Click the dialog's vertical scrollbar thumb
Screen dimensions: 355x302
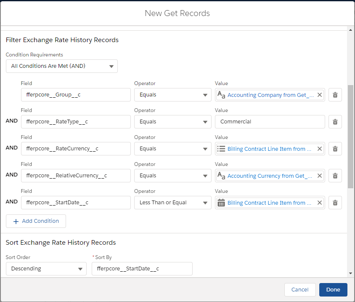(x=350, y=137)
